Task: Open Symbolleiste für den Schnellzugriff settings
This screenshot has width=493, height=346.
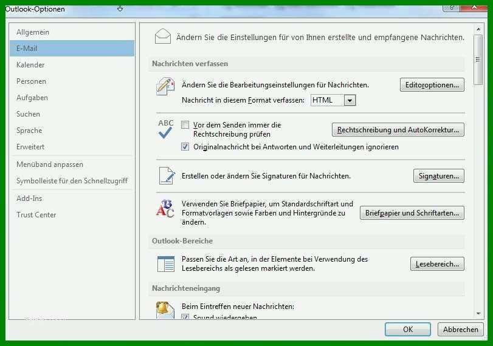Action: coord(72,180)
